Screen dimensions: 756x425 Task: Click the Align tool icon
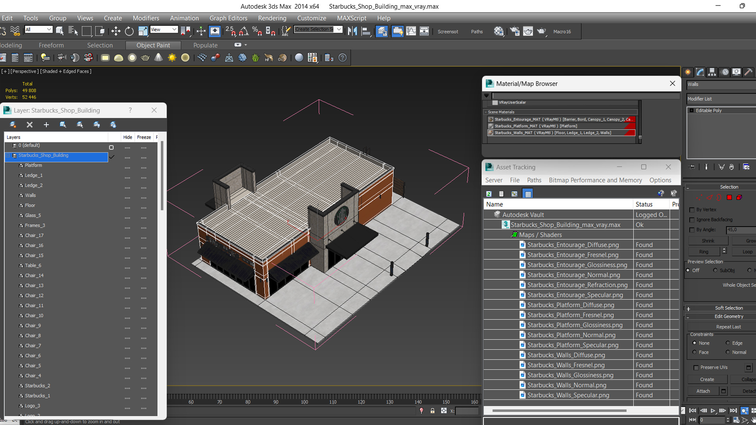[366, 31]
